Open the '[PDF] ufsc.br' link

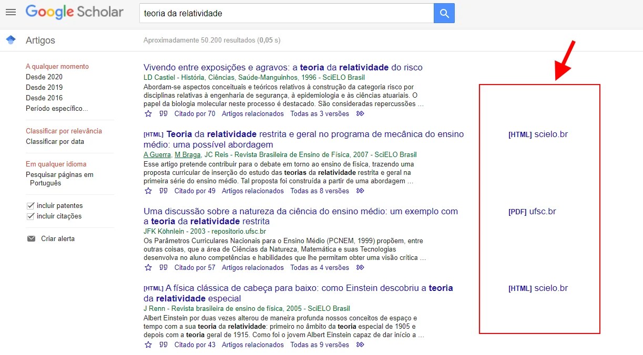pos(532,211)
